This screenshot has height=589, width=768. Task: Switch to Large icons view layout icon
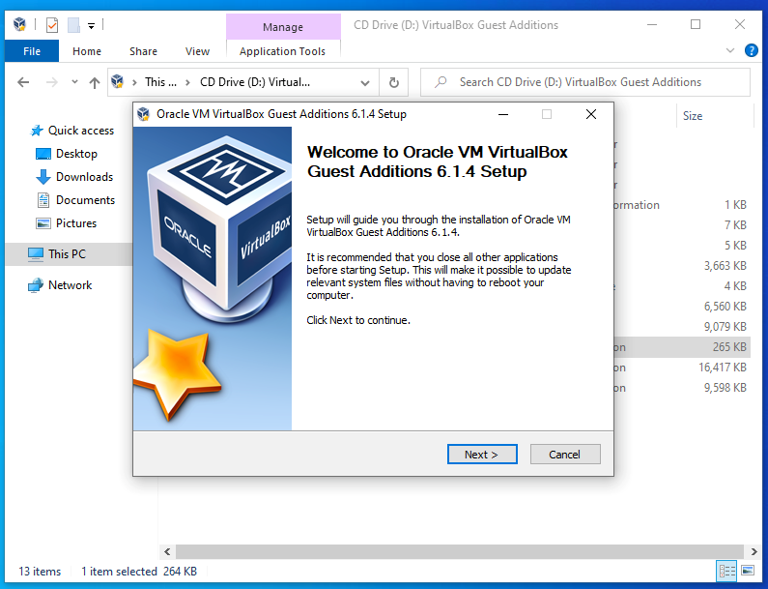pos(748,571)
